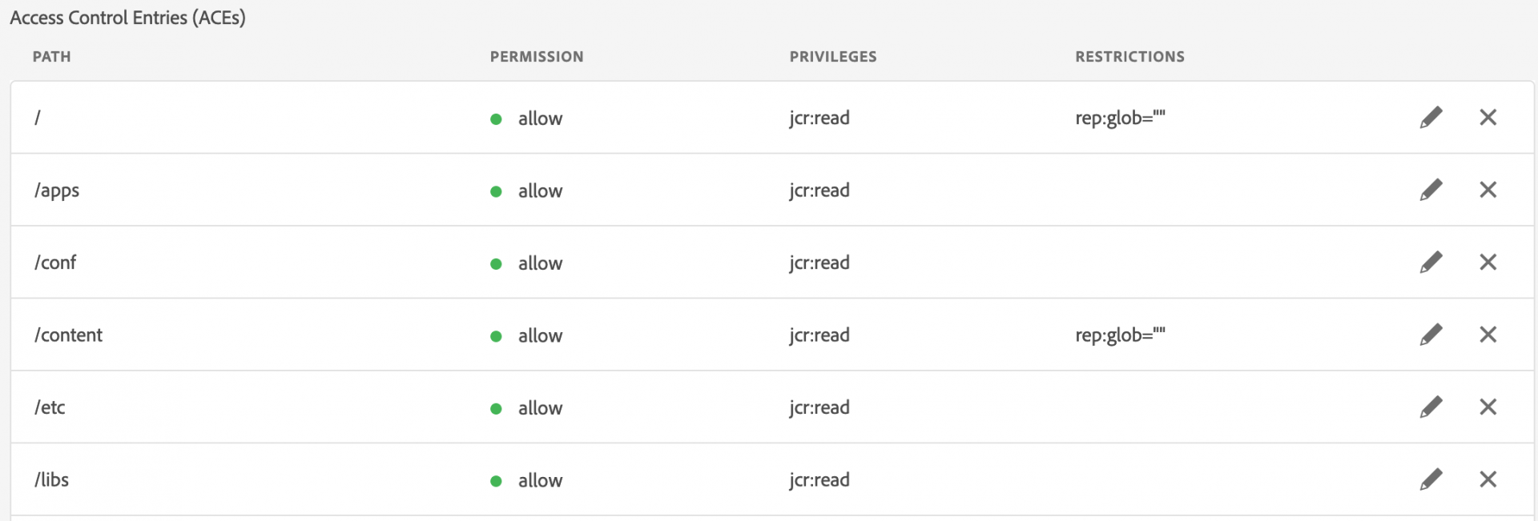Screen dimensions: 1538x521
Task: Toggle the green allow indicator for /etc
Action: 497,407
